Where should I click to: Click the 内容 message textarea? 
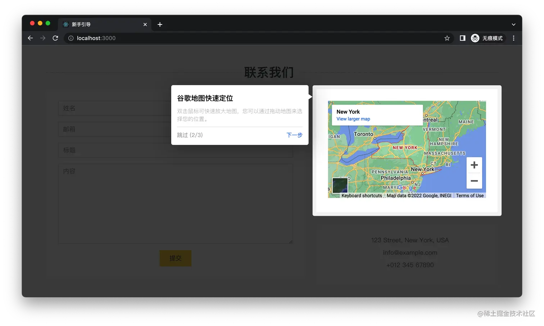click(175, 204)
